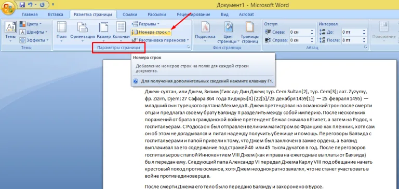Click the line 'войне против единоверцев.'
Image resolution: width=399 pixels, height=189 pixels.
pyautogui.click(x=178, y=176)
